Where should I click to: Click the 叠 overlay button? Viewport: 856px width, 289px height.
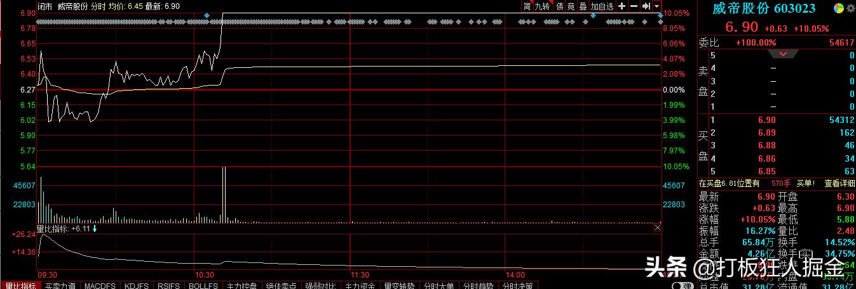tap(583, 6)
